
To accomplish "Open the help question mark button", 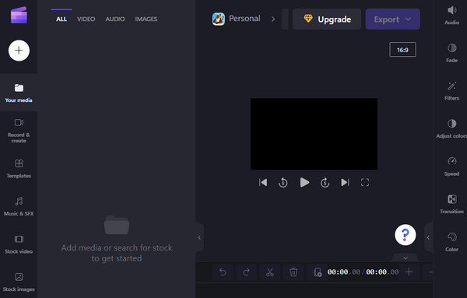I will pyautogui.click(x=405, y=235).
